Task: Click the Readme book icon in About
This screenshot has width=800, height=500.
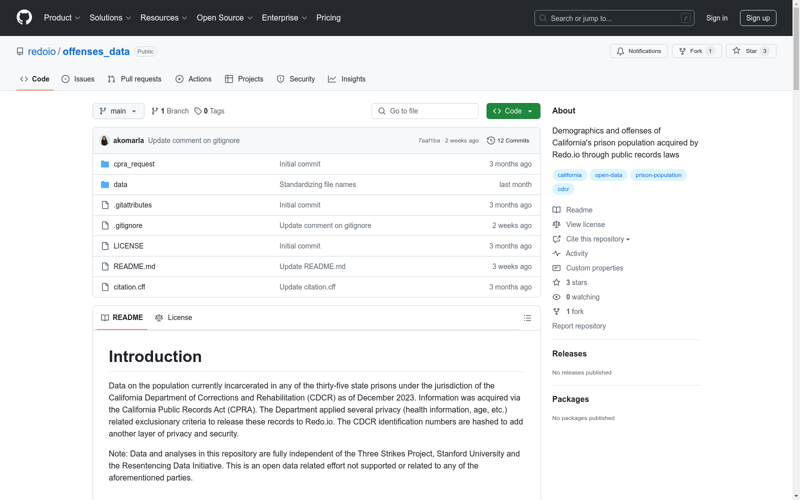Action: click(556, 210)
